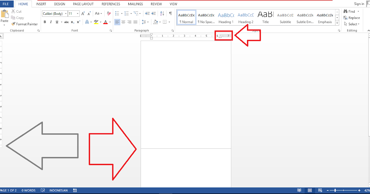Screen dimensions: 370x194
Task: Open the Borders dropdown arrow
Action: (x=169, y=22)
